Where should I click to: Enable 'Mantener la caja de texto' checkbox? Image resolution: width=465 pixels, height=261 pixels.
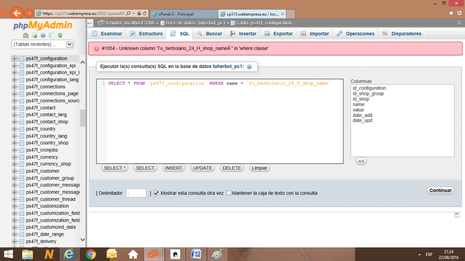229,193
